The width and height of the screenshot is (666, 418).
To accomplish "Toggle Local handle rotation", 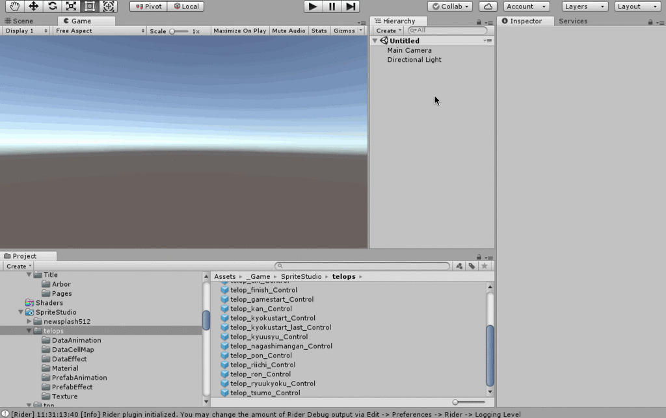I will [x=185, y=7].
